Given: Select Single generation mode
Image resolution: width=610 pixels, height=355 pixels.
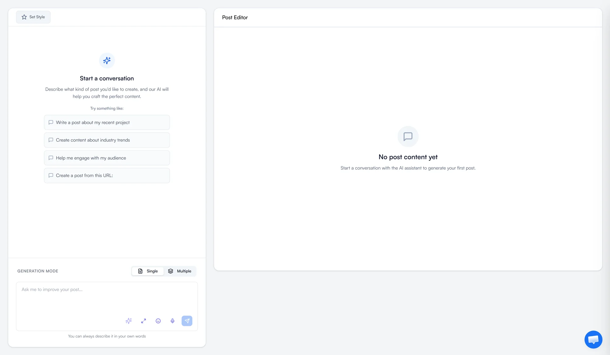Looking at the screenshot, I should [148, 271].
